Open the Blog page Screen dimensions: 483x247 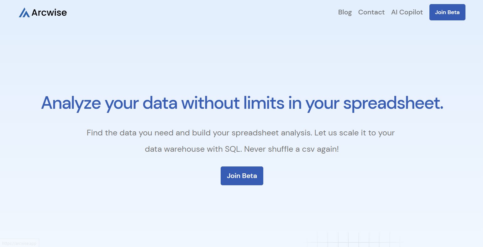tap(345, 12)
